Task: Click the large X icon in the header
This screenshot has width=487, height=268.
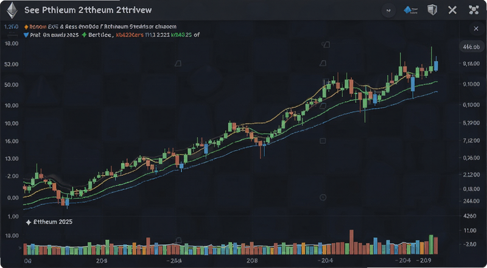Action: coord(452,10)
